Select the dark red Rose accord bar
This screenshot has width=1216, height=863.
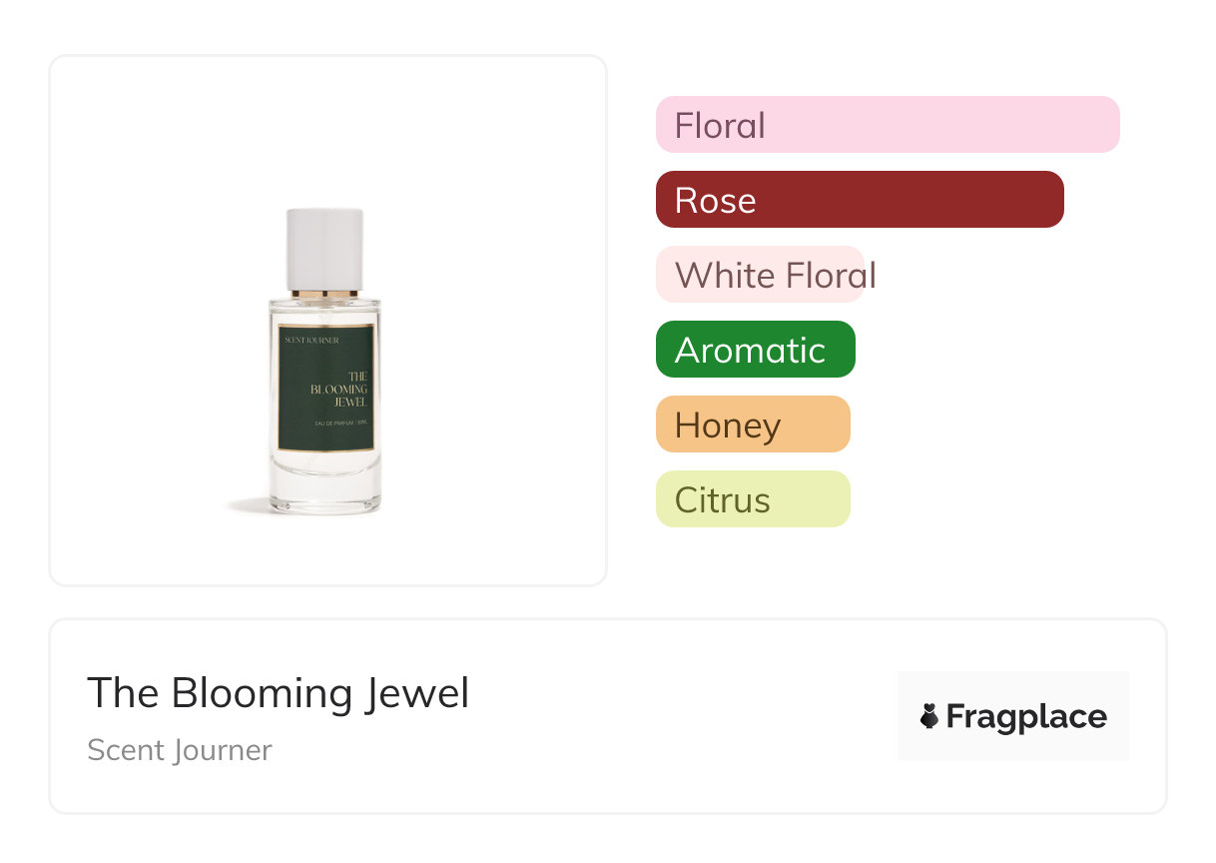pos(859,200)
